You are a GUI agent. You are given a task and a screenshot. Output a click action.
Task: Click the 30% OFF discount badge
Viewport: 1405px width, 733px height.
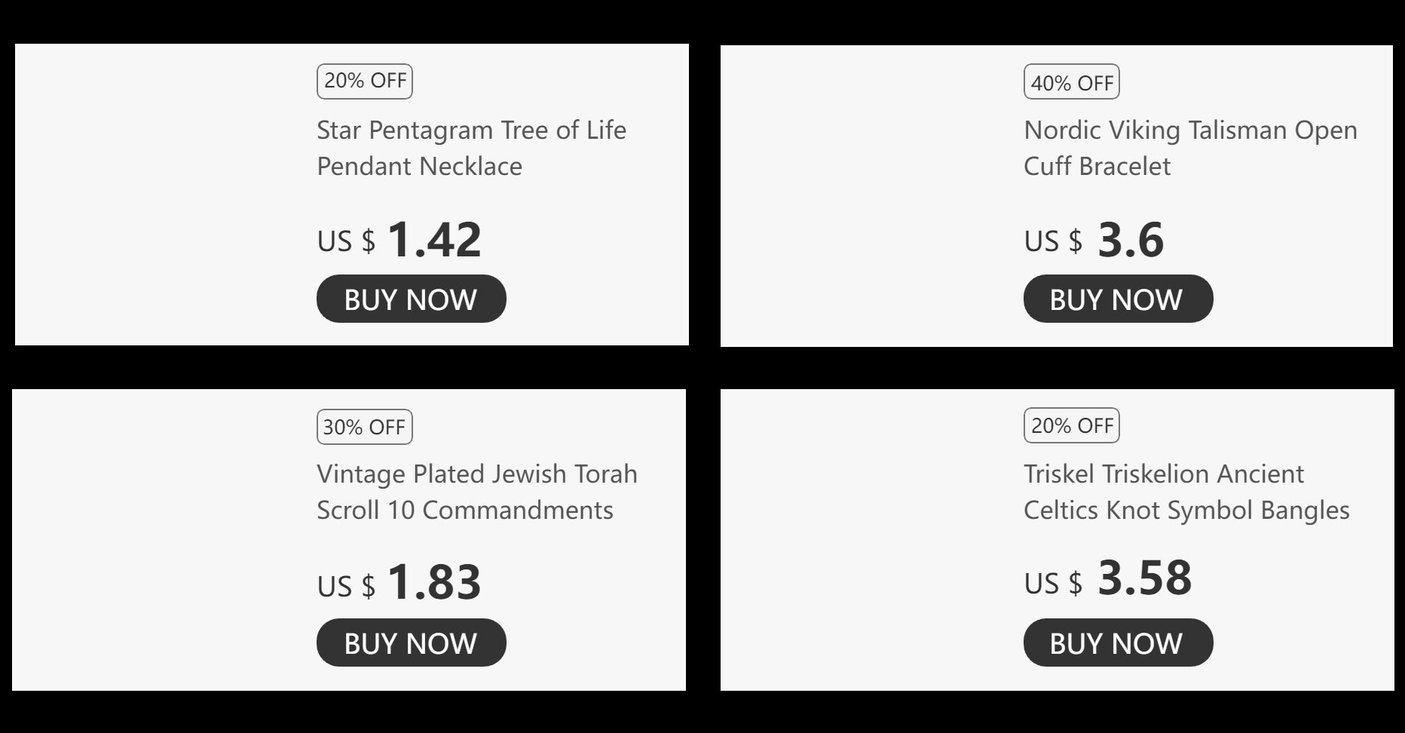point(365,427)
